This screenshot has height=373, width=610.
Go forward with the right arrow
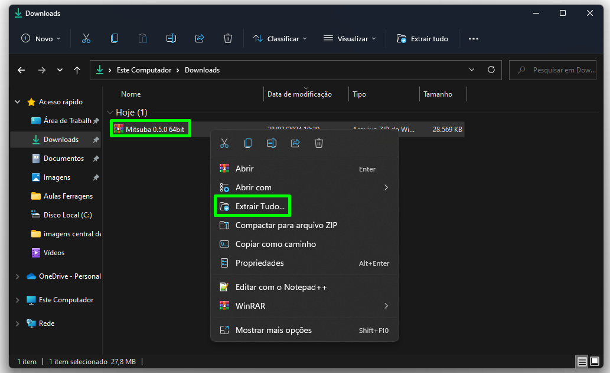41,70
